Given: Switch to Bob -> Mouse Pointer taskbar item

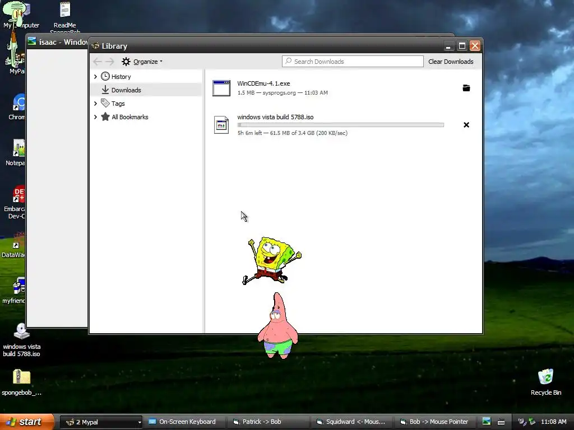Looking at the screenshot, I should pos(435,422).
